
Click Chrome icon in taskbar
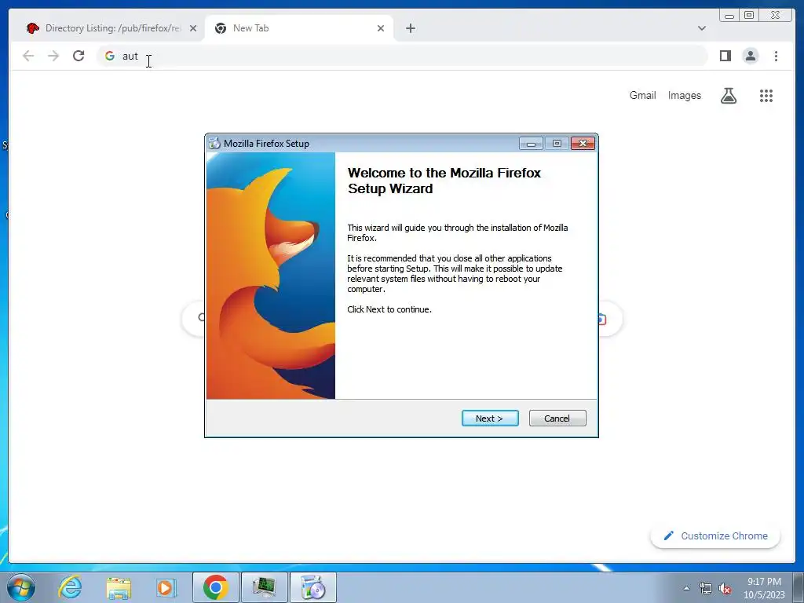215,587
